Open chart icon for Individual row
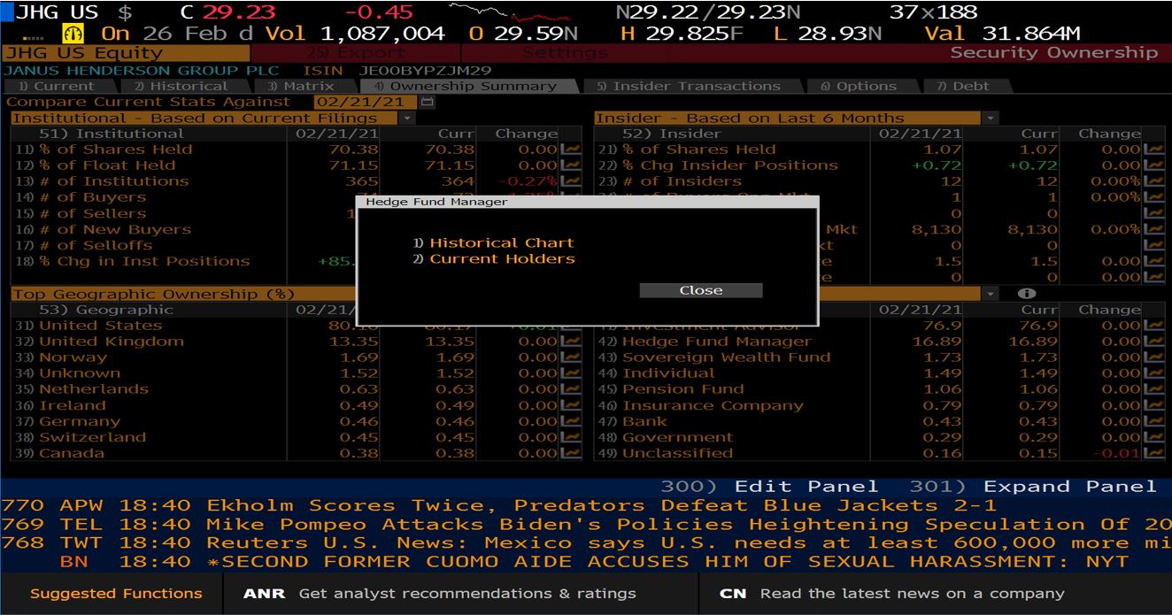Viewport: 1172px width, 615px height. click(1153, 373)
